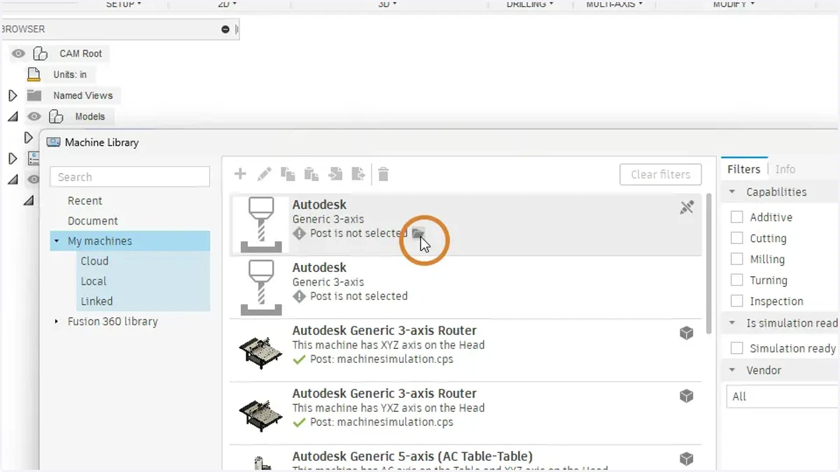
Task: Switch to the Info tab
Action: point(785,169)
